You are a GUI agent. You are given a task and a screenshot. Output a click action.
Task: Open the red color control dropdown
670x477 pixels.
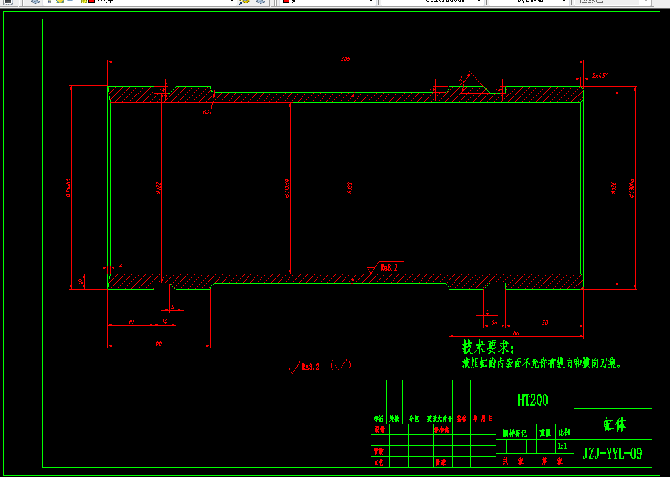(x=328, y=2)
